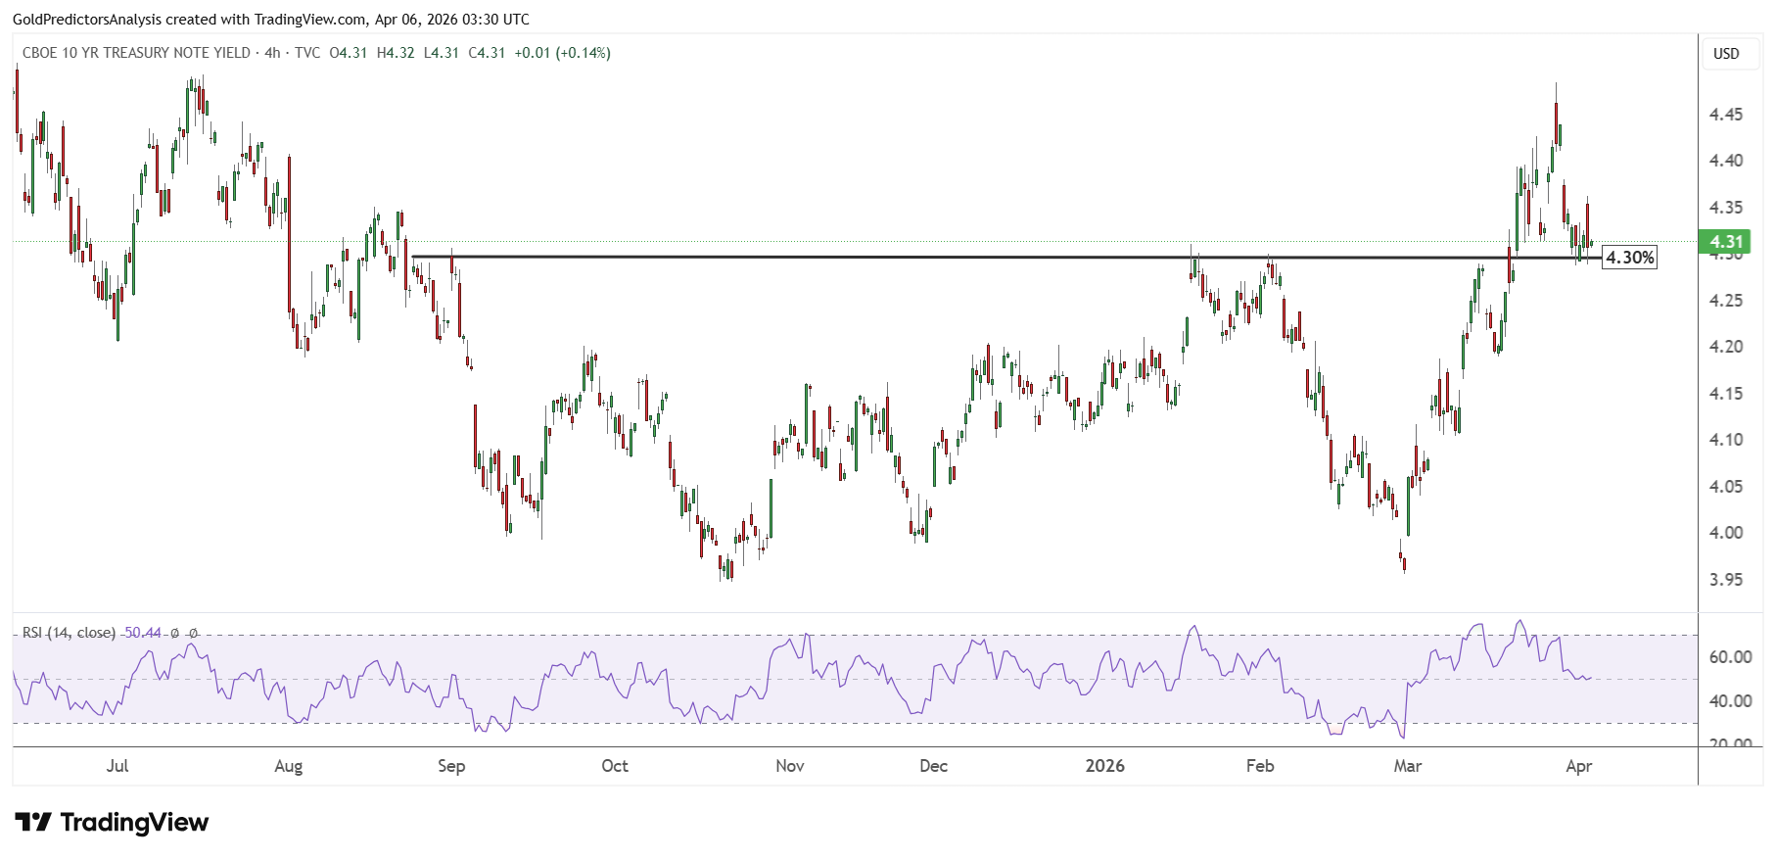This screenshot has height=859, width=1776.
Task: Click the Sep label on time axis
Action: tap(451, 766)
